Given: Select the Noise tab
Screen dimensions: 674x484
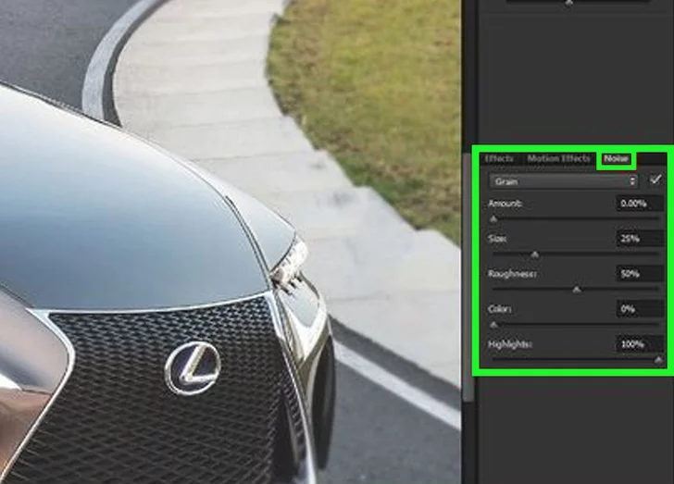Looking at the screenshot, I should click(616, 159).
